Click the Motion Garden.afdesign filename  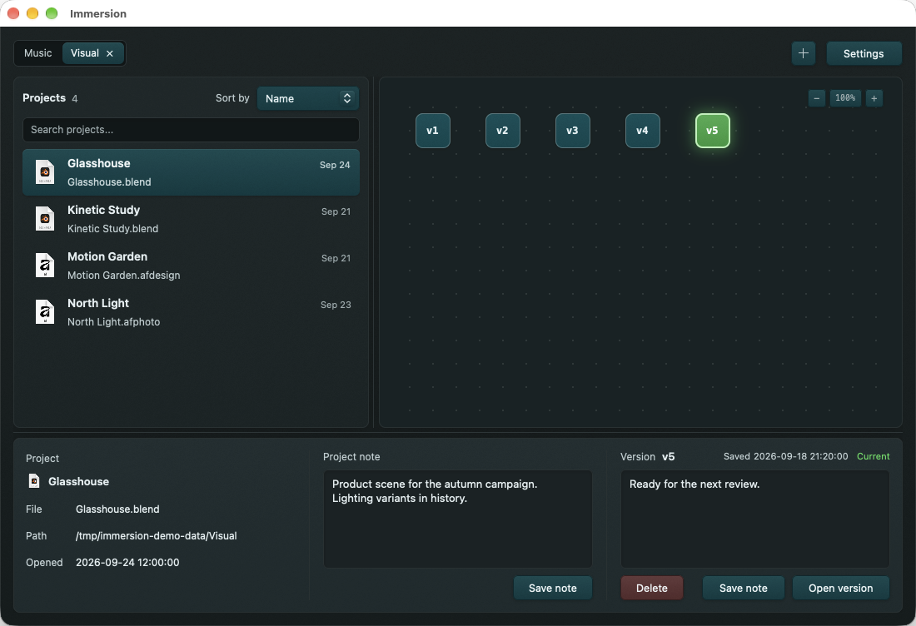coord(124,275)
